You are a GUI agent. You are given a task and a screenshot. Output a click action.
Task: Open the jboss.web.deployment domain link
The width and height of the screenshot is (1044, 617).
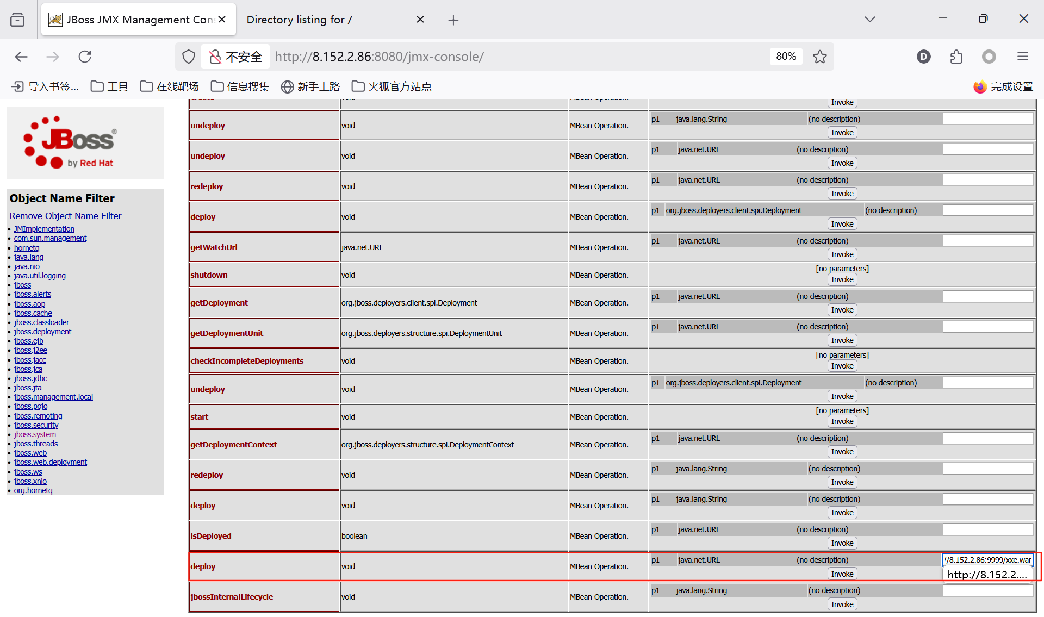pos(50,462)
